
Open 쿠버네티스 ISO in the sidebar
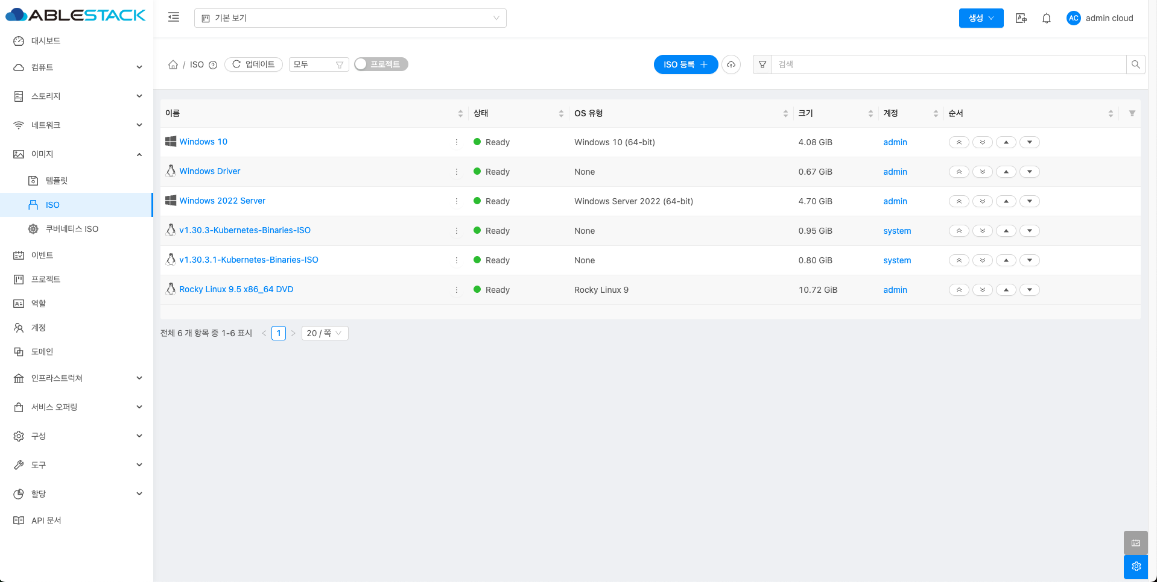tap(72, 229)
